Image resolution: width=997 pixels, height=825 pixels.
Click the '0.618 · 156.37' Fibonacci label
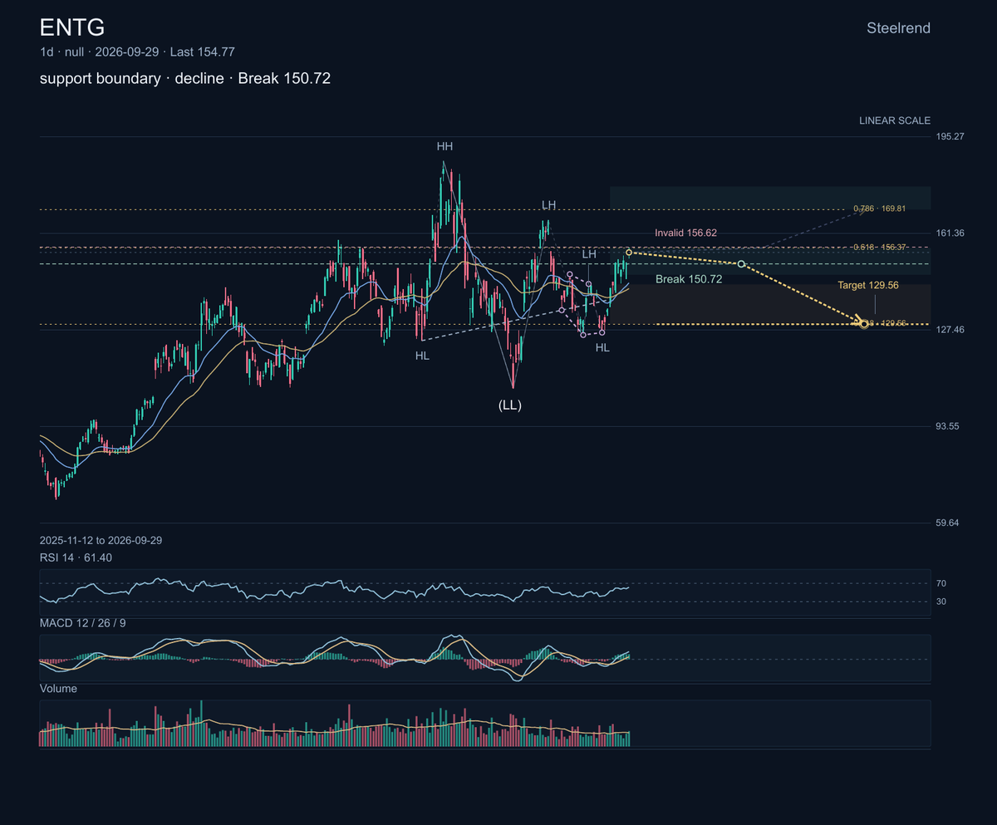879,248
